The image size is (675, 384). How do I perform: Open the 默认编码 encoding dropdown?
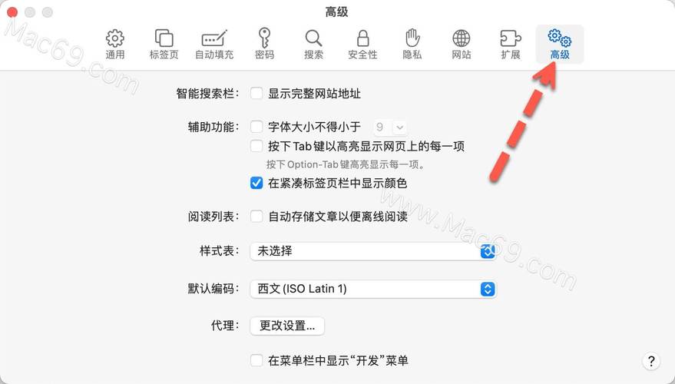(x=372, y=289)
